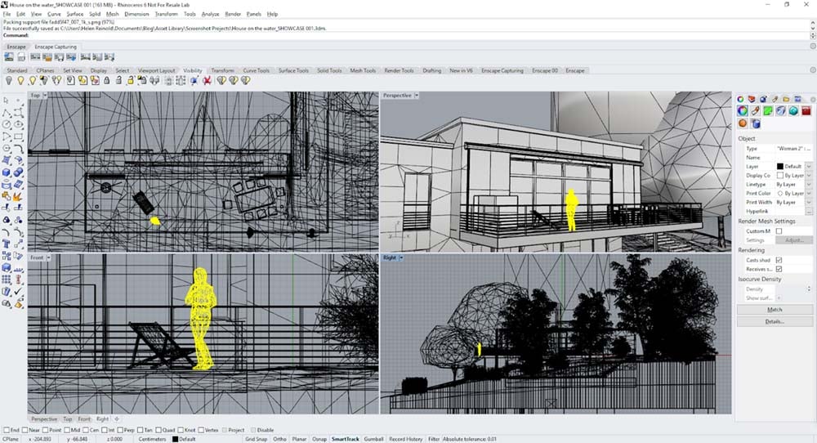
Task: Click the blue cylinder properties icon
Action: point(756,123)
